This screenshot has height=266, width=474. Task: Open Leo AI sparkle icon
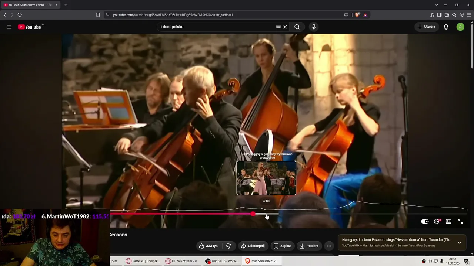454,15
